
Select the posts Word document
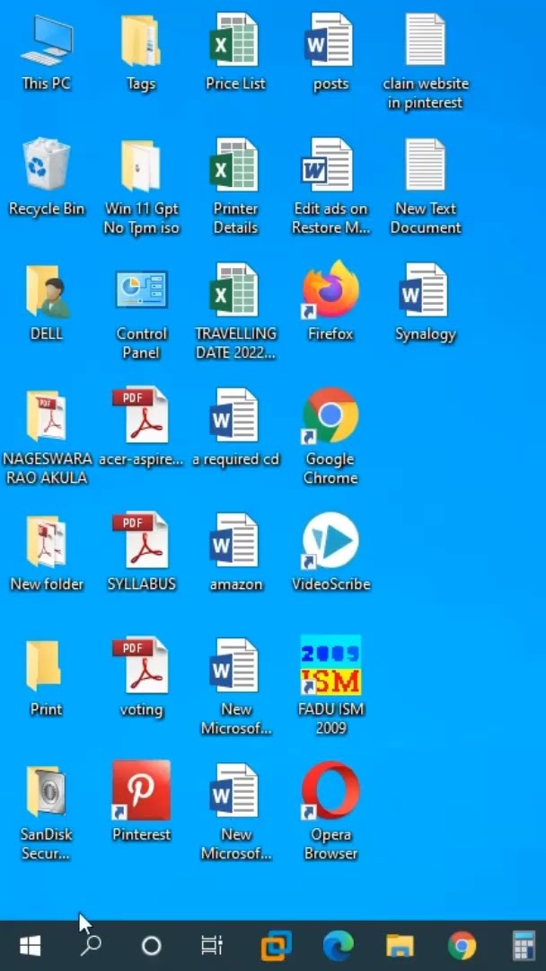pos(329,39)
